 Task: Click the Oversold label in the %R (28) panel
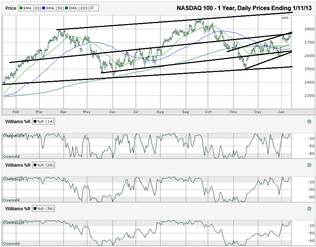click(11, 200)
